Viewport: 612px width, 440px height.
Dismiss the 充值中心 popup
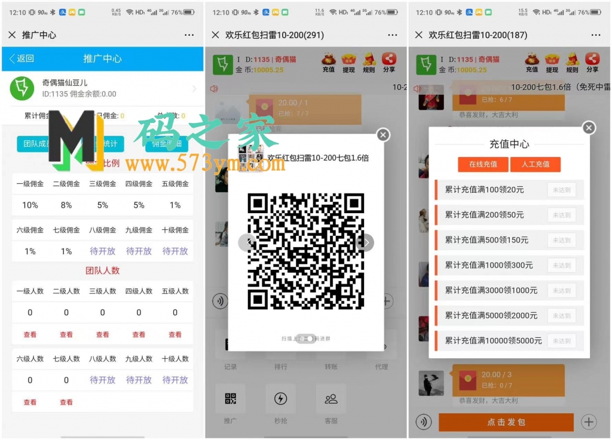pyautogui.click(x=589, y=128)
